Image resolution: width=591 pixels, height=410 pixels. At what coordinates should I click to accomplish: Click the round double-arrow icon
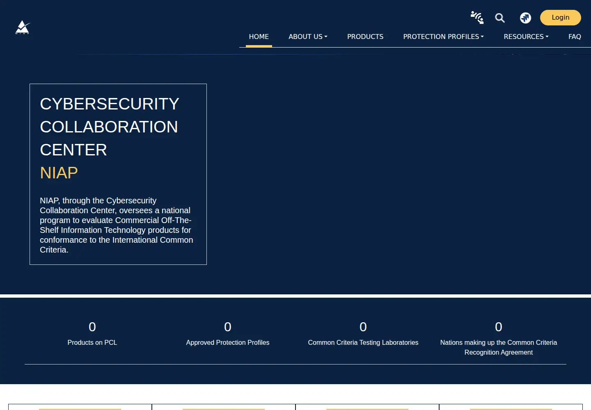[x=525, y=18]
